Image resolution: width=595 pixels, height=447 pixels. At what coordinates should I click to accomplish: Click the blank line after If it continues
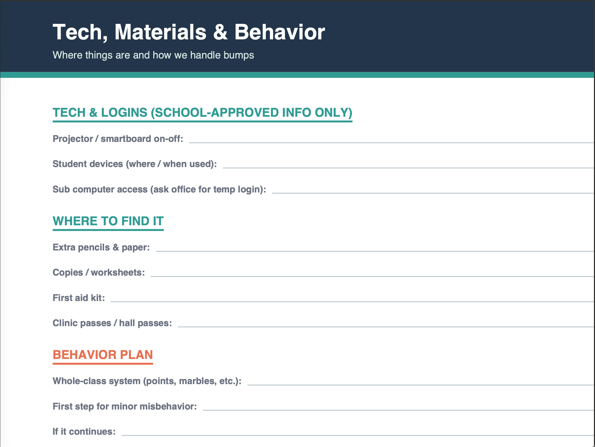click(x=358, y=435)
